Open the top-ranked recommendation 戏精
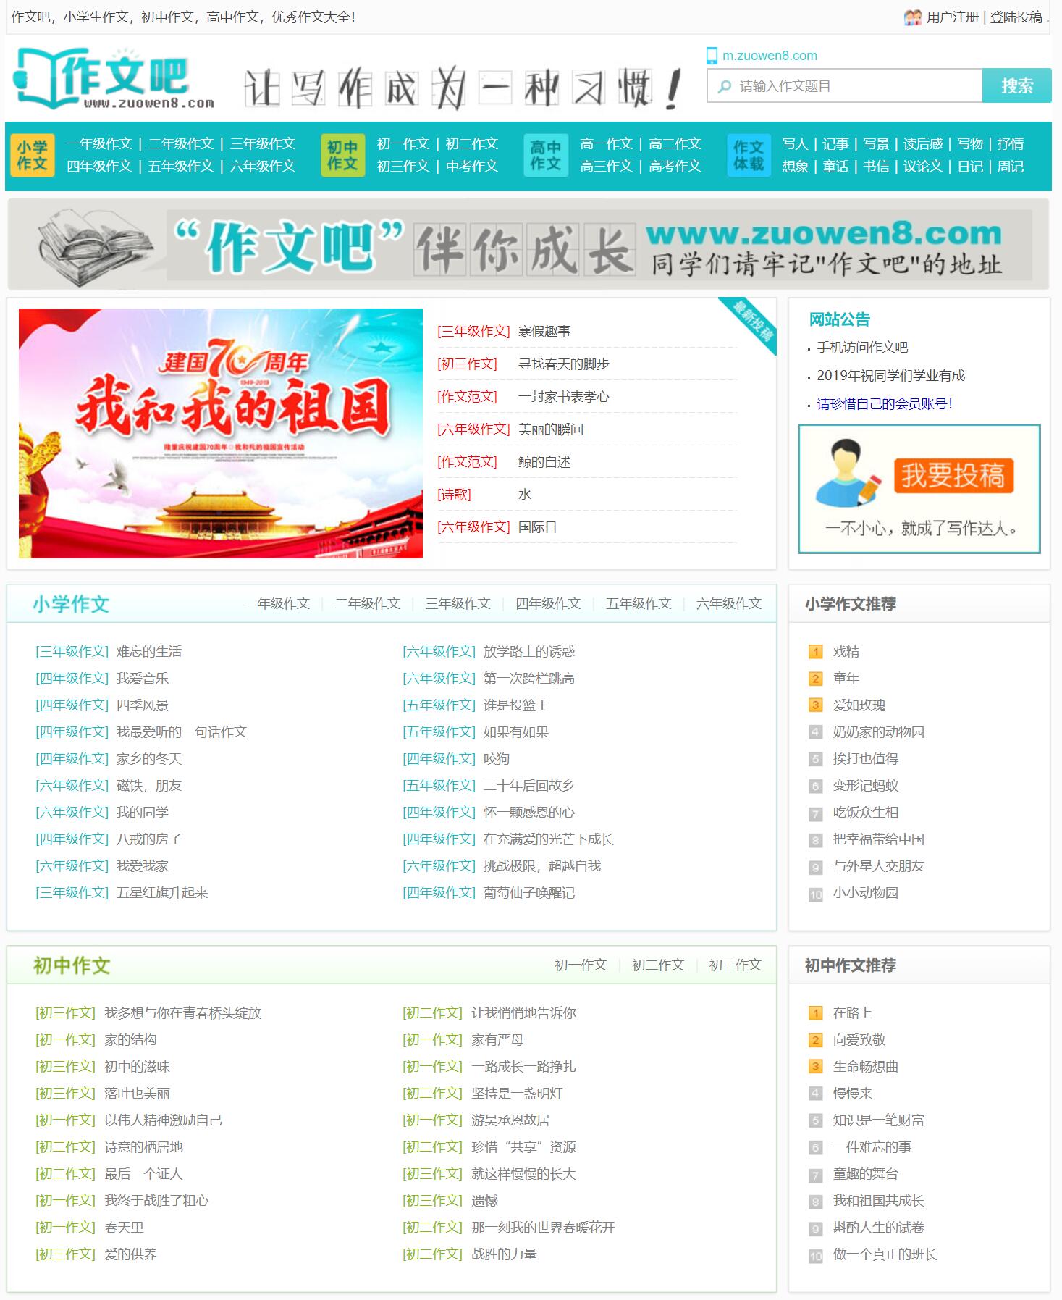1062x1300 pixels. click(846, 651)
